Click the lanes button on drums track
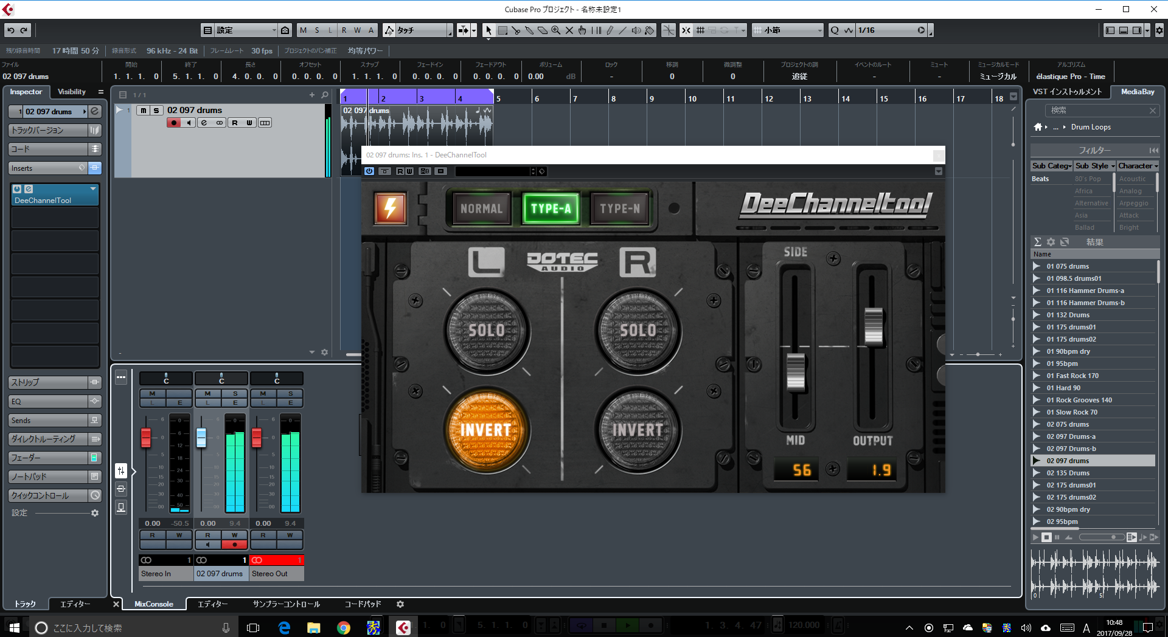The height and width of the screenshot is (637, 1168). 265,123
